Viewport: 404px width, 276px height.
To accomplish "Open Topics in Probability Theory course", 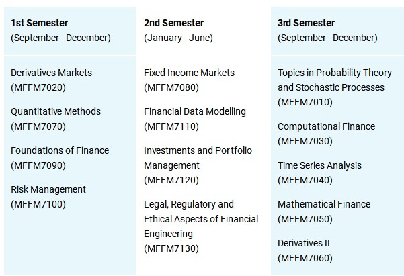I will click(x=331, y=73).
